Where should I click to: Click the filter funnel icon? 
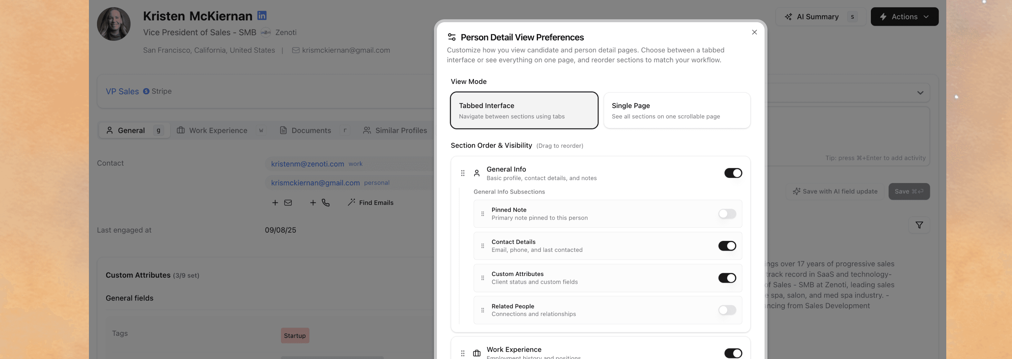(919, 225)
